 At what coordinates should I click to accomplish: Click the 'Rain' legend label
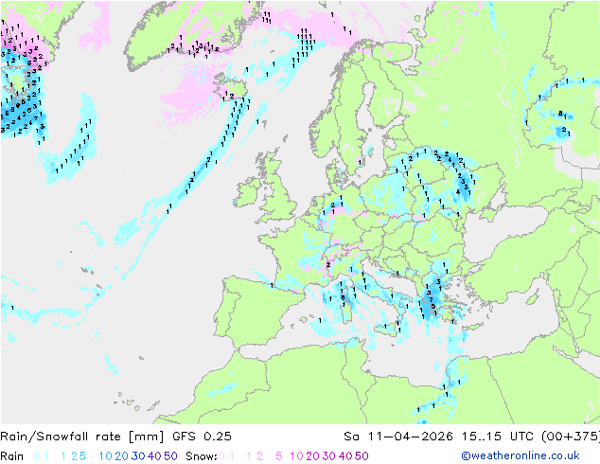[x=12, y=456]
